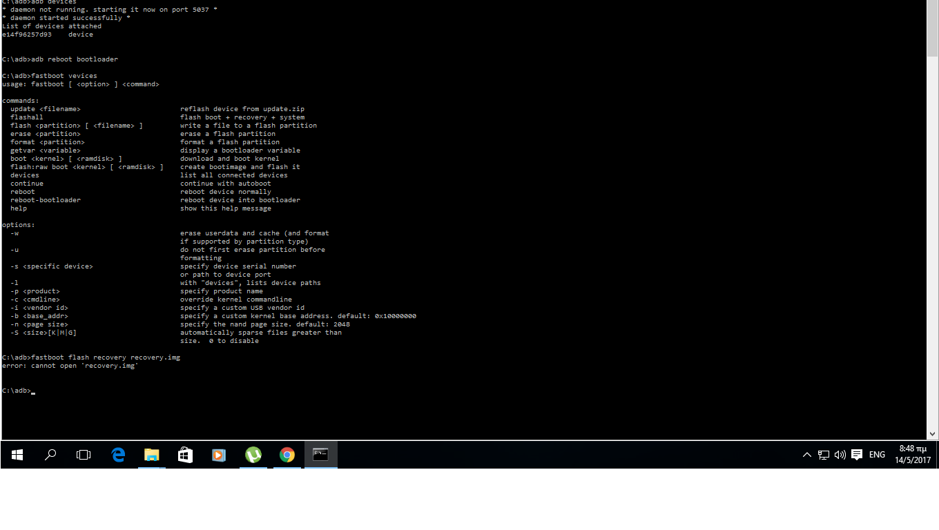
Task: Open taskbar search magnifier
Action: coord(50,455)
